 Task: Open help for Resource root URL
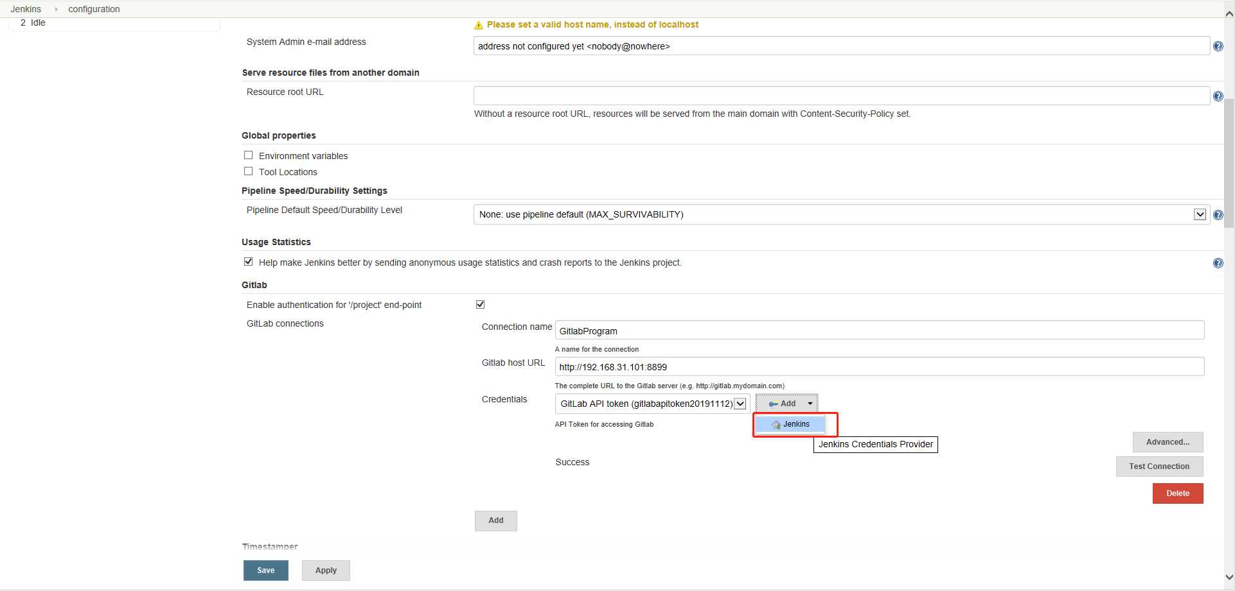tap(1218, 96)
